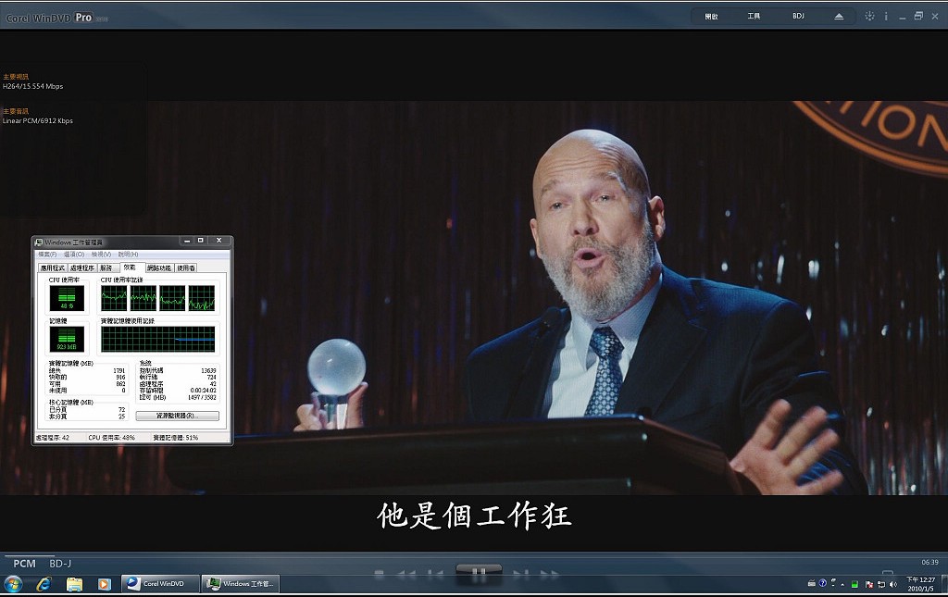Jump to previous chapter
948x597 pixels.
point(435,574)
